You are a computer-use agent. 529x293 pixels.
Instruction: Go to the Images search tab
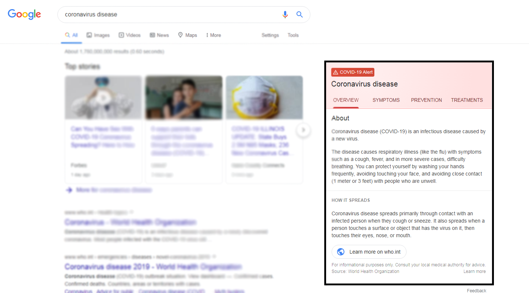tap(98, 35)
